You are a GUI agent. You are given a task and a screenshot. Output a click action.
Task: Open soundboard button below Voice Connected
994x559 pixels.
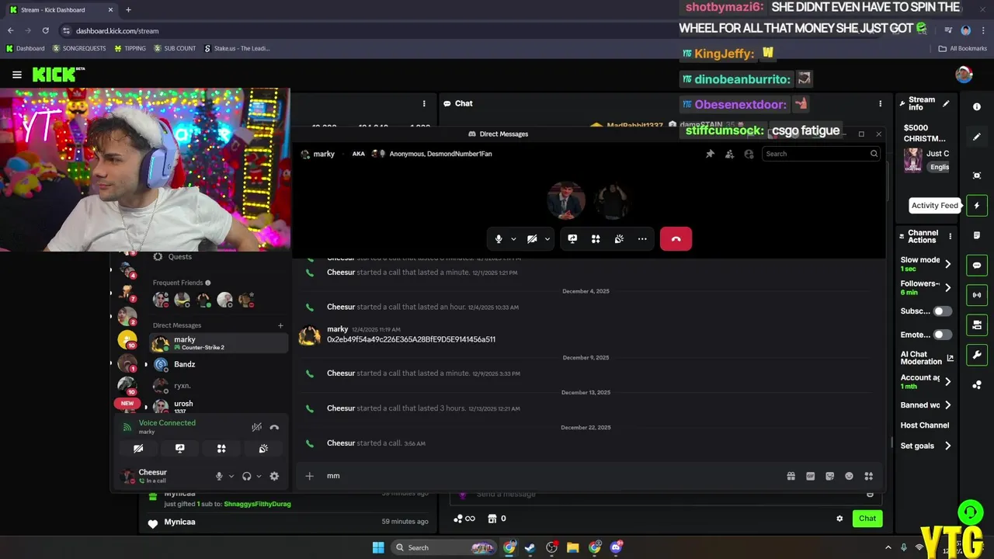tap(263, 449)
